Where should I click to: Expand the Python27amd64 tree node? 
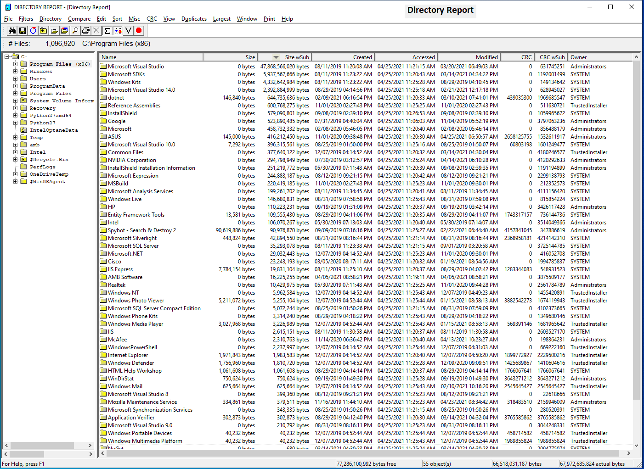[x=15, y=116]
